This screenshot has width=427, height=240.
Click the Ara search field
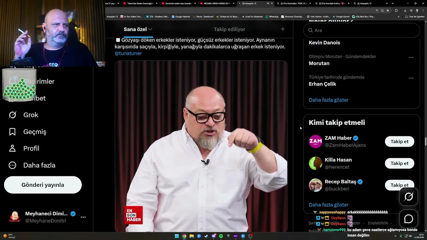point(362,30)
